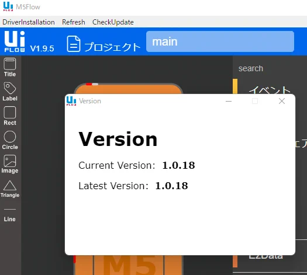
Task: Close the Version dialog window
Action: pyautogui.click(x=282, y=101)
